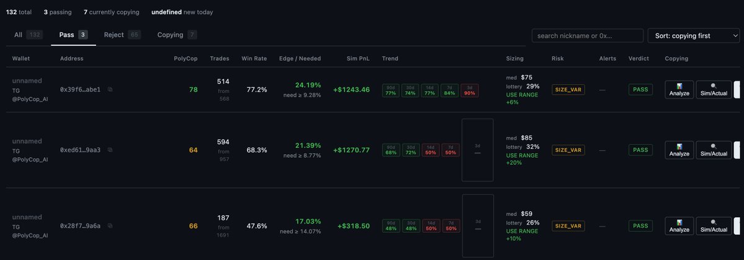
Task: Click SIZE_VAR risk badge for 0xed61…9aa3
Action: (569, 150)
